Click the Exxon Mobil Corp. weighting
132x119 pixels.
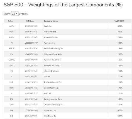(120, 88)
